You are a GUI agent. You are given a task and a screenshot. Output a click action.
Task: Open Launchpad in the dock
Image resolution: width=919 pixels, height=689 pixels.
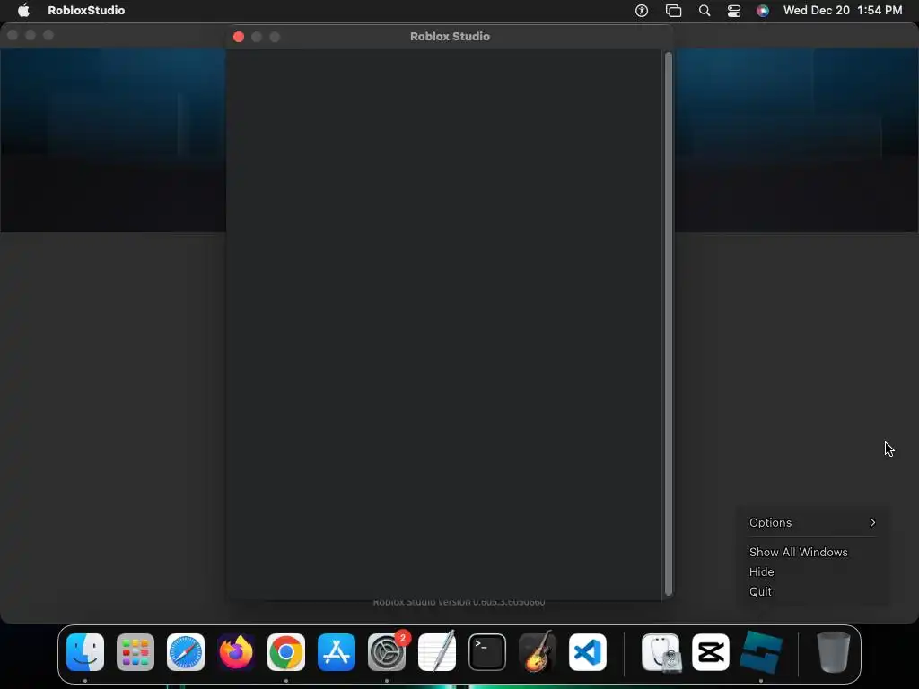coord(136,652)
